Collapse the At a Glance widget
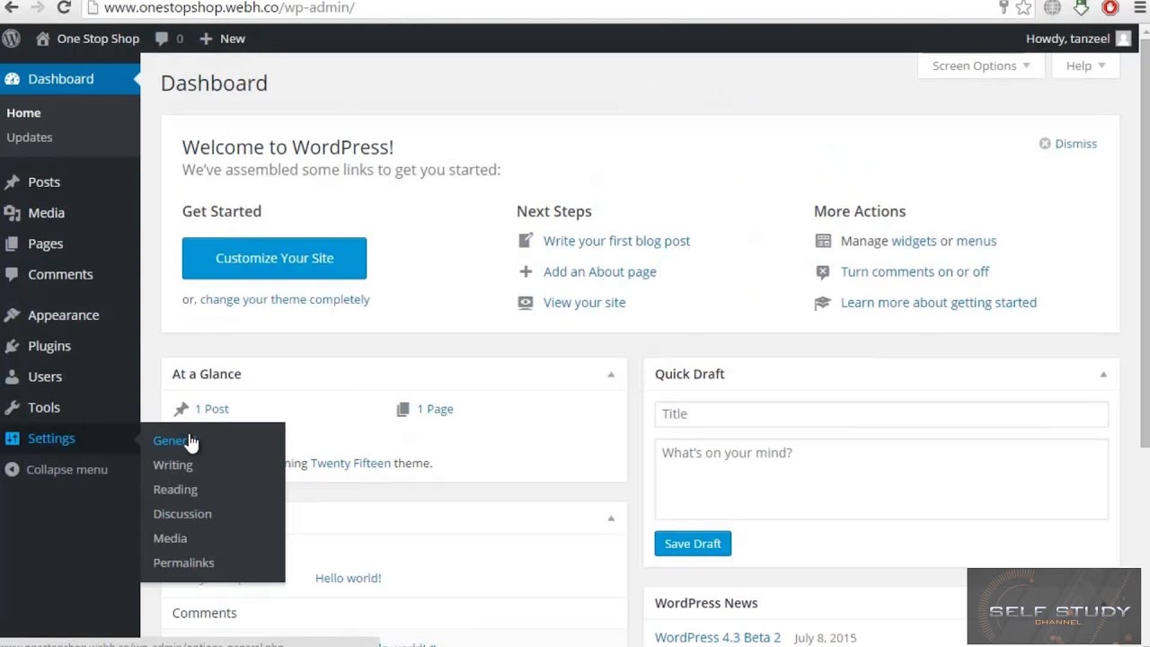Viewport: 1150px width, 647px height. tap(611, 374)
